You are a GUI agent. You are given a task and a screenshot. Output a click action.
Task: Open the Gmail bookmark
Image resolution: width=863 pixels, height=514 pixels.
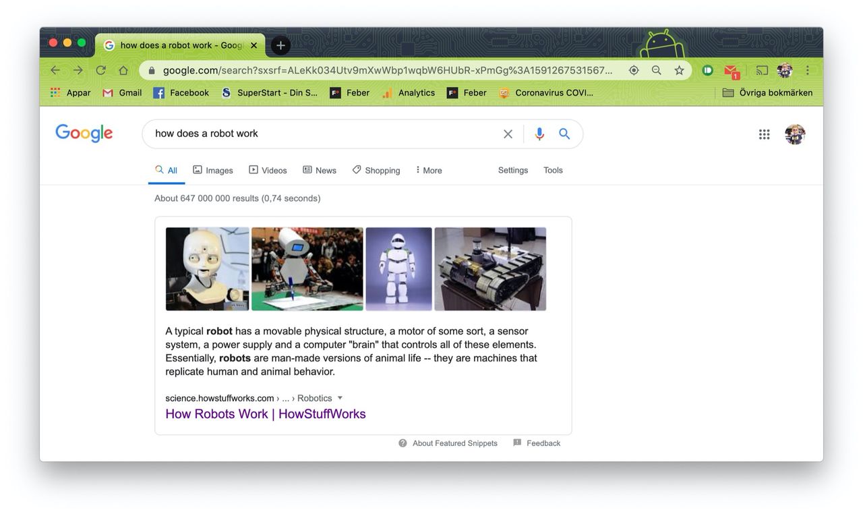tap(122, 92)
